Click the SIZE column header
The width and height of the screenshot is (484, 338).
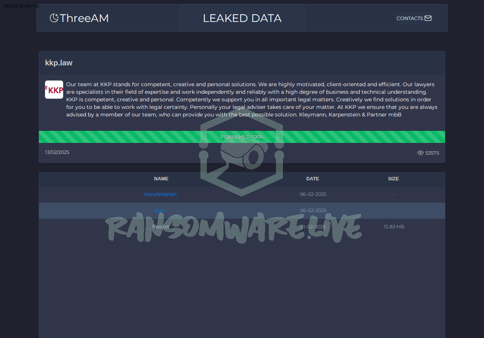click(393, 178)
